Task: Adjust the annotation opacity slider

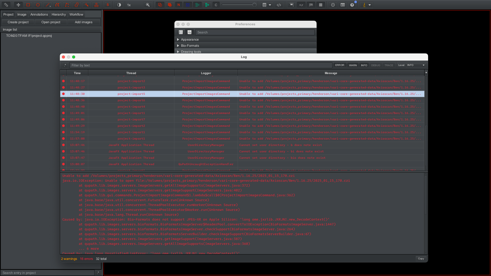Action: 239,4
